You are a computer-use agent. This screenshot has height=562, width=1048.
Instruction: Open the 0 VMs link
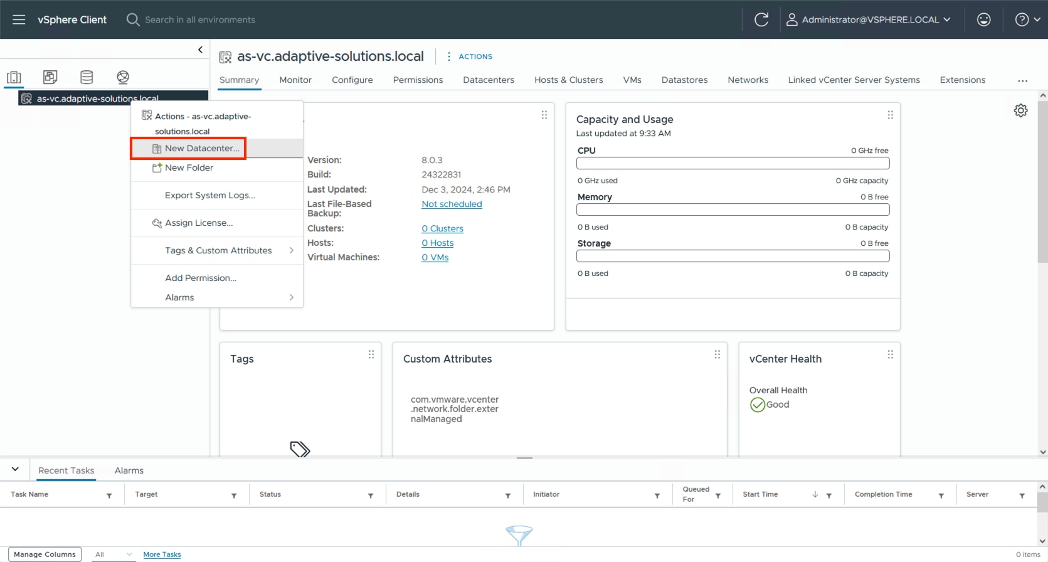click(x=435, y=257)
